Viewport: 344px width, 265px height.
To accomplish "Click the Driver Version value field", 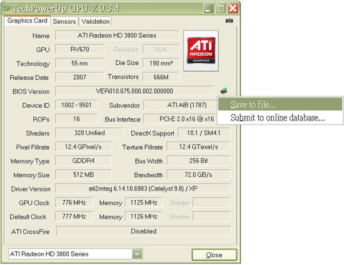I will [x=143, y=188].
